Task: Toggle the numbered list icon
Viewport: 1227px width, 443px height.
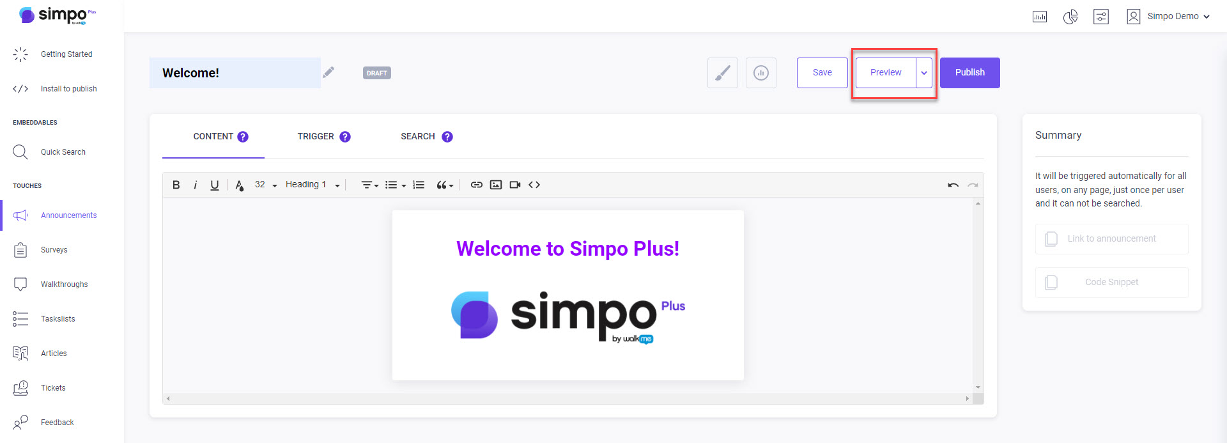Action: coord(419,185)
